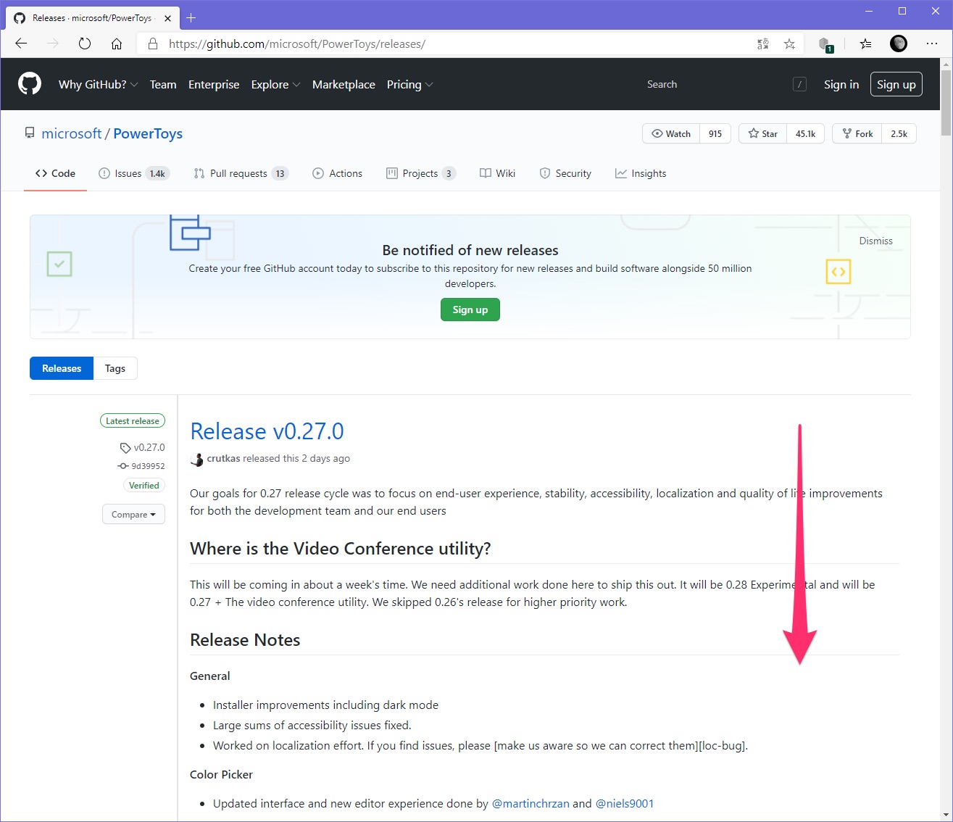Open the Insights tab
The width and height of the screenshot is (953, 822).
click(641, 173)
